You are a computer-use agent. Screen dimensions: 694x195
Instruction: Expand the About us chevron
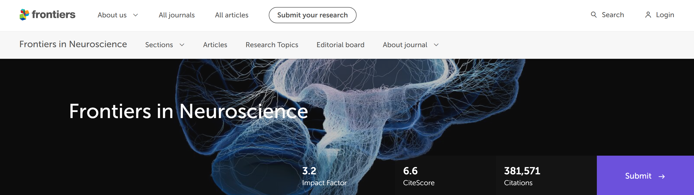[x=136, y=15]
